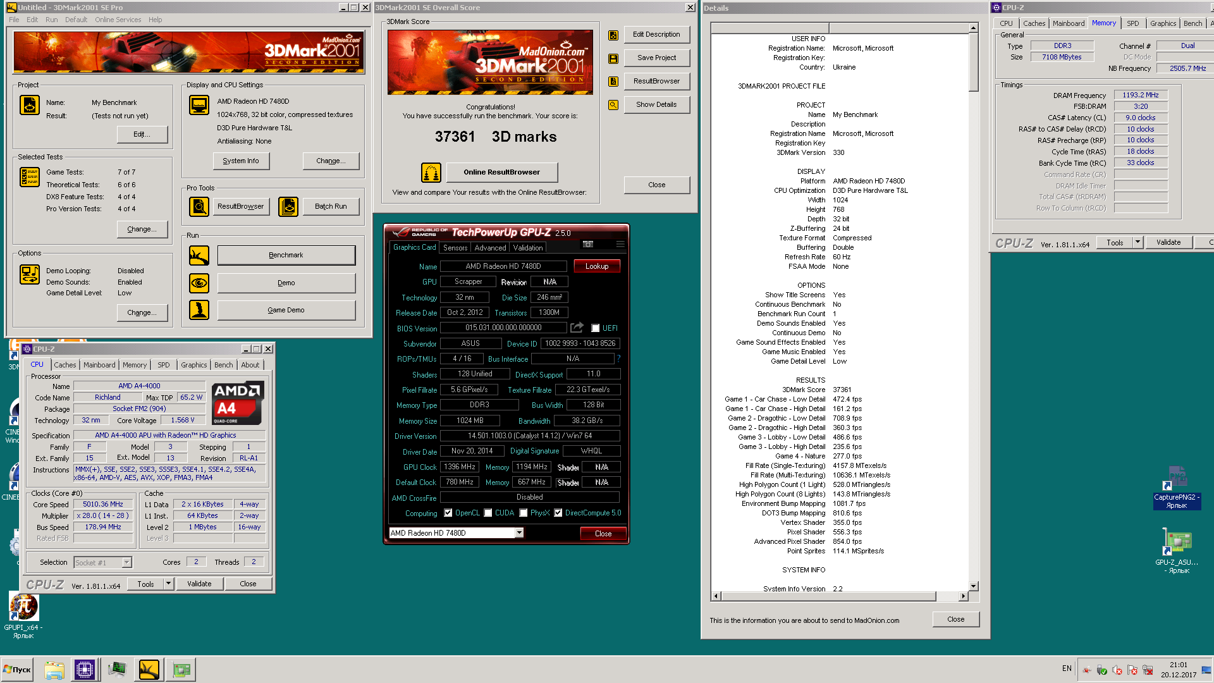Click the Details vertical scrollbar down arrow
The width and height of the screenshot is (1214, 683).
tap(974, 586)
